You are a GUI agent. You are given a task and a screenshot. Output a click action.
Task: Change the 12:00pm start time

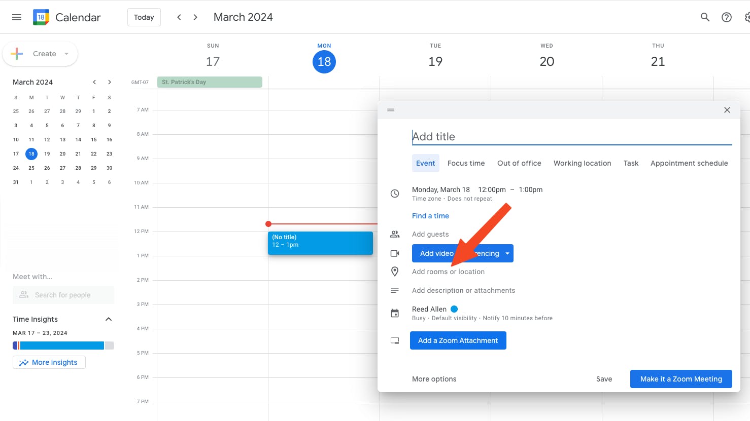[492, 189]
